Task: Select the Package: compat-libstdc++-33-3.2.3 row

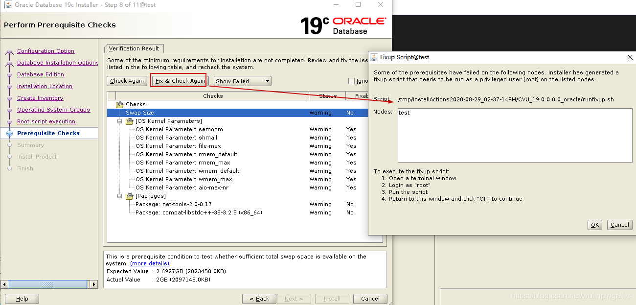Action: 237,212
